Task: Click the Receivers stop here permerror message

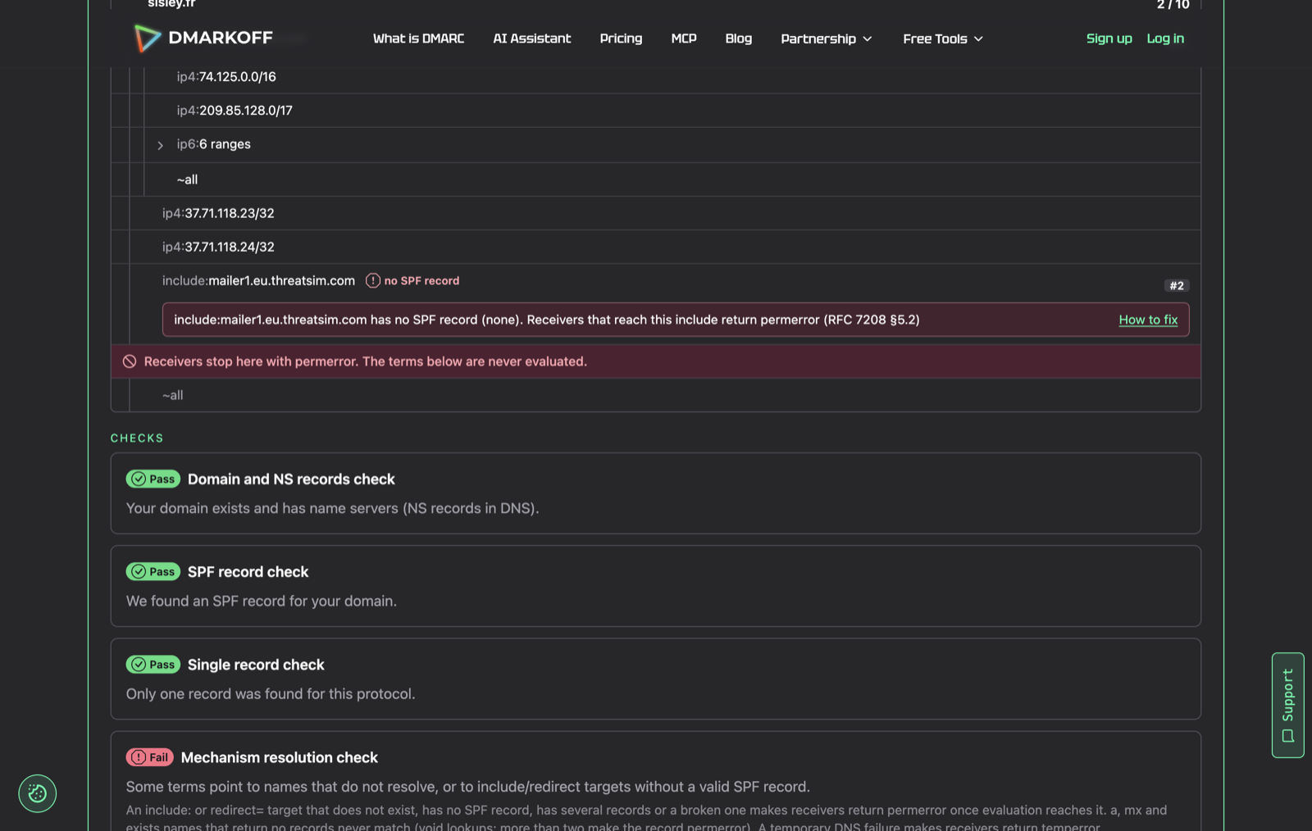Action: pos(366,361)
